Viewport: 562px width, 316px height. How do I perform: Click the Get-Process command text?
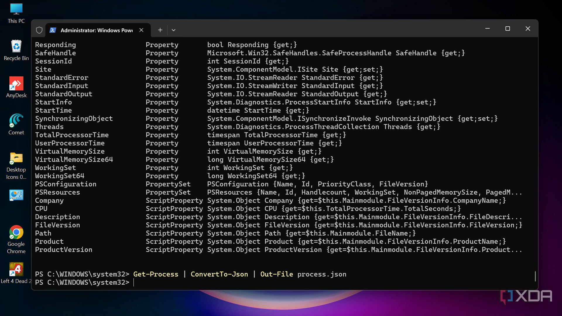[156, 274]
